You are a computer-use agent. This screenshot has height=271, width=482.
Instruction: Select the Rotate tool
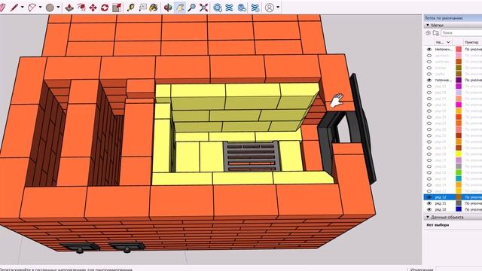pos(105,8)
